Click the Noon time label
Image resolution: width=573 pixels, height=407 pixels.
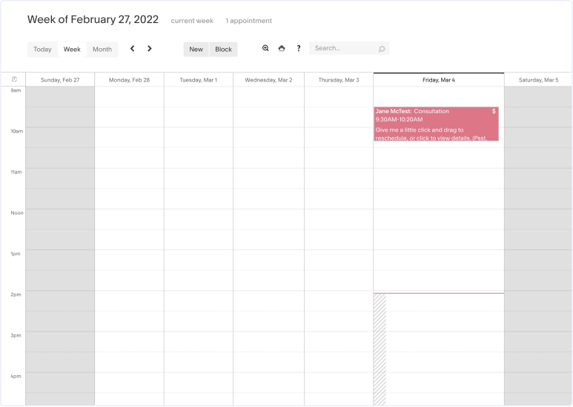[17, 213]
